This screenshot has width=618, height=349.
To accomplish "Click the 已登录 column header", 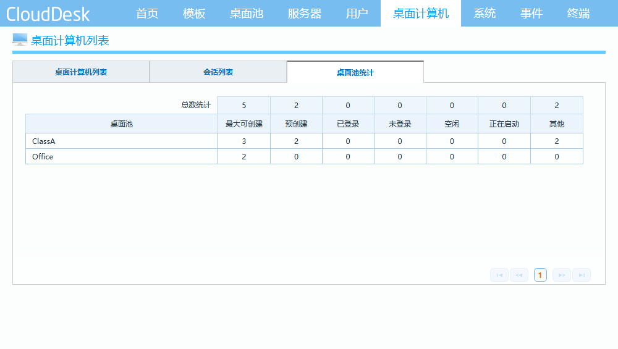I will click(348, 124).
